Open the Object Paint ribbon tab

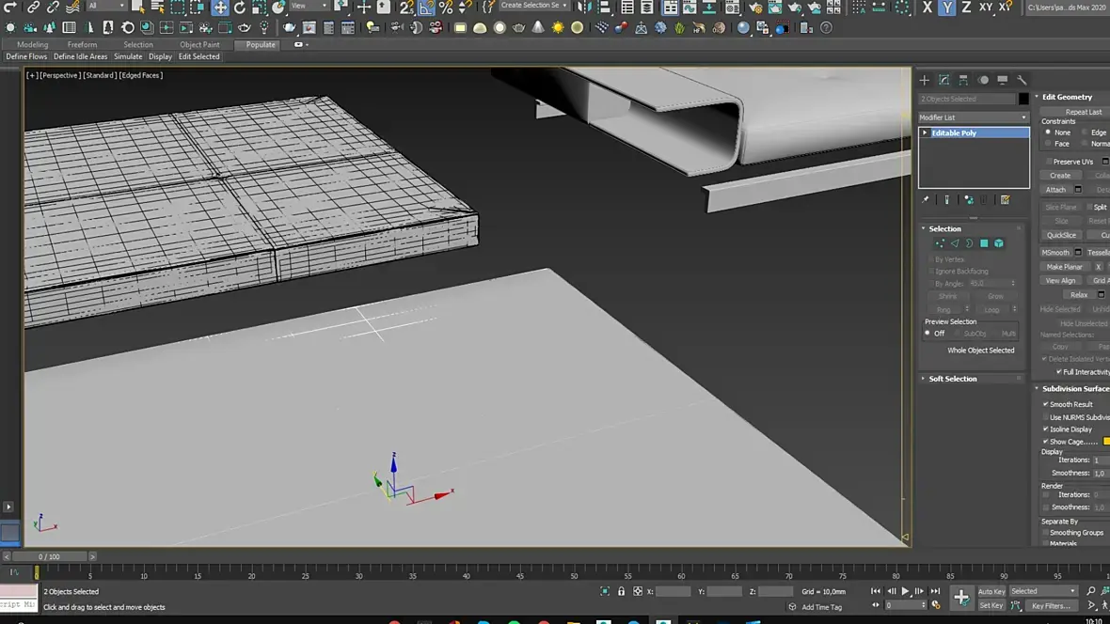[x=199, y=44]
